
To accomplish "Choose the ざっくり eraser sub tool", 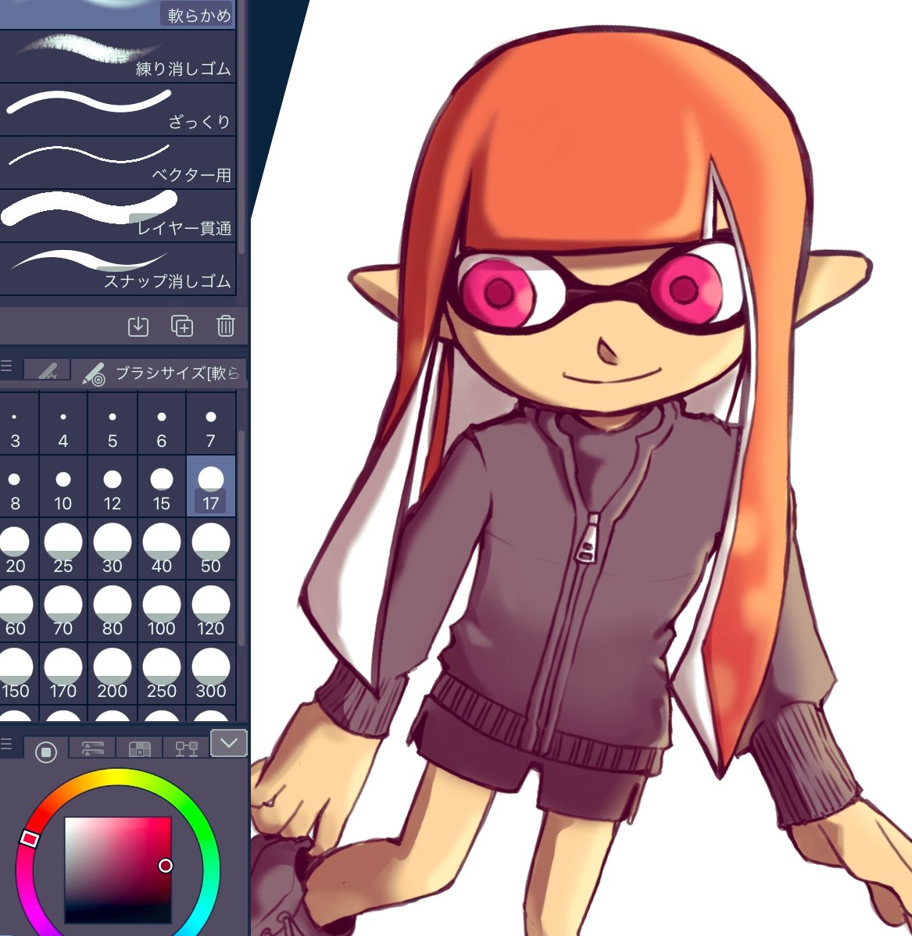I will point(118,109).
